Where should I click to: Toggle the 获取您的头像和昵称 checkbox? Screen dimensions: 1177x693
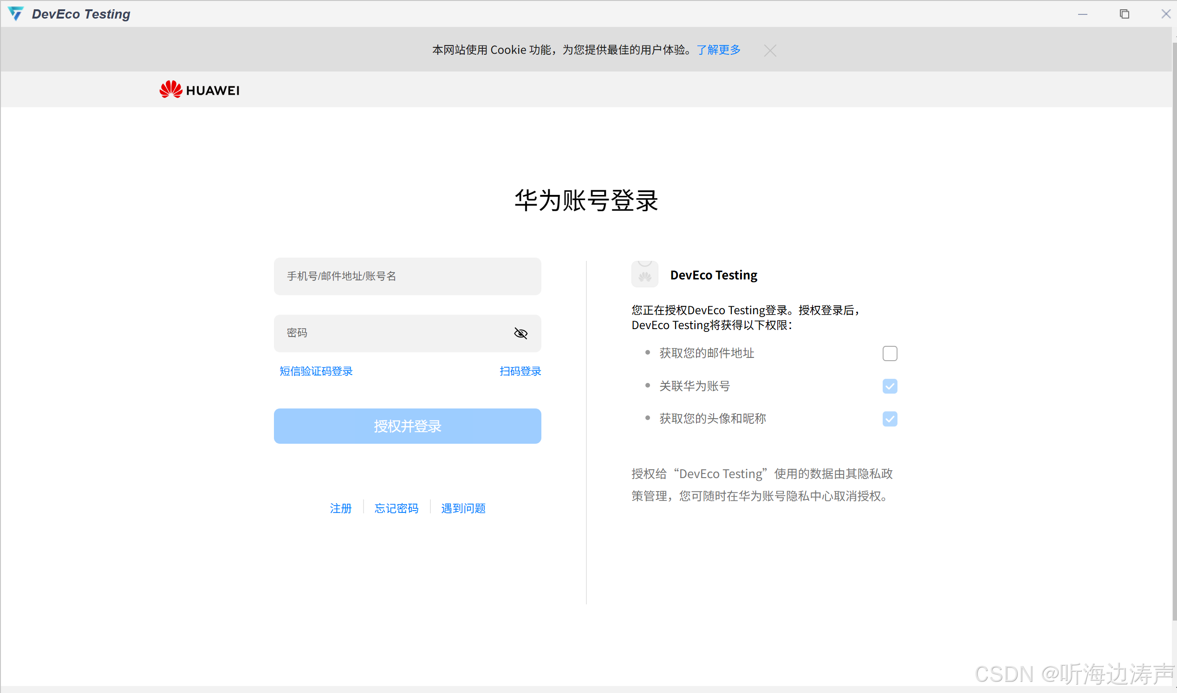890,418
